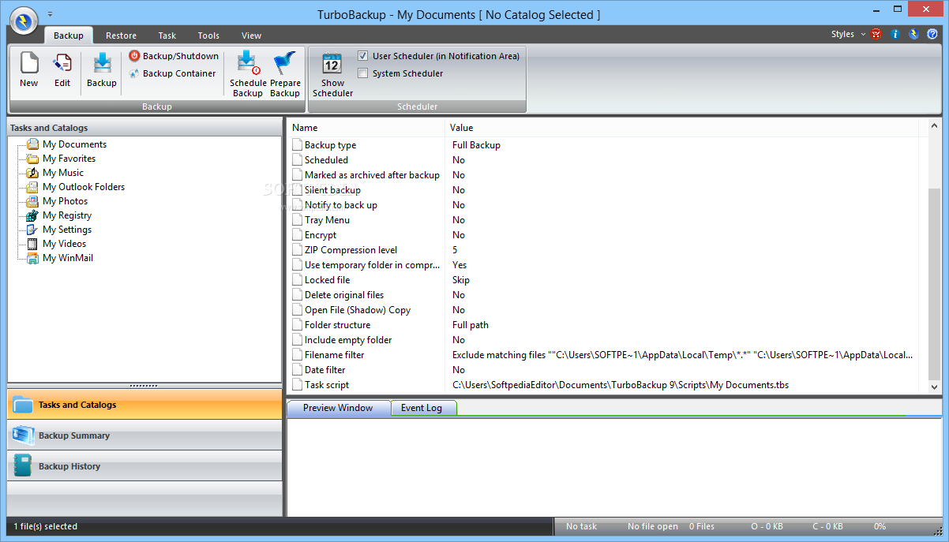Open the Tools ribbon tab
The height and width of the screenshot is (542, 949).
pyautogui.click(x=208, y=36)
